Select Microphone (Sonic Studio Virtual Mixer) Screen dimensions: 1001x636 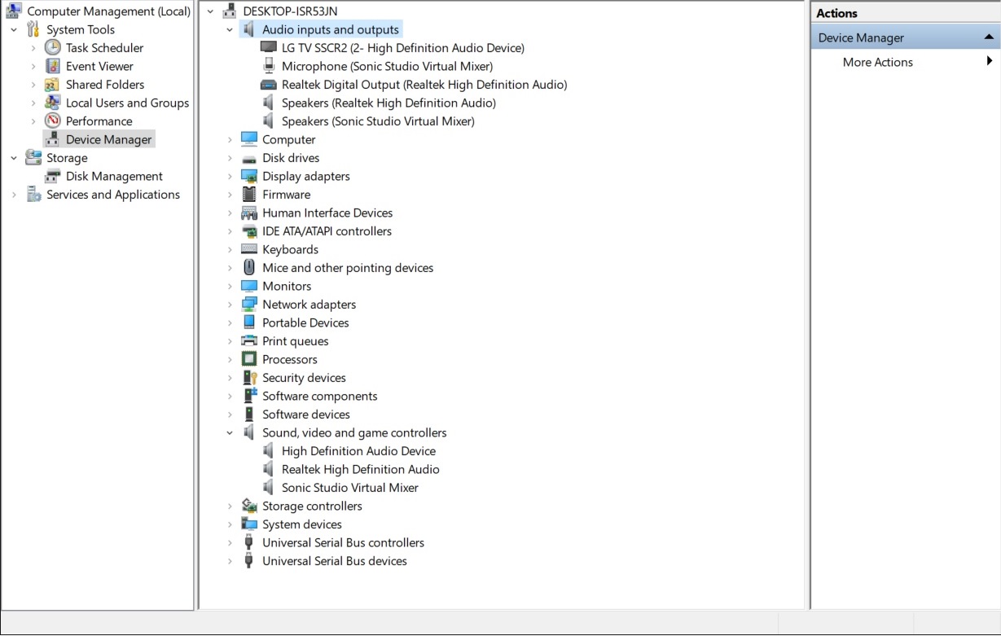[x=387, y=67]
